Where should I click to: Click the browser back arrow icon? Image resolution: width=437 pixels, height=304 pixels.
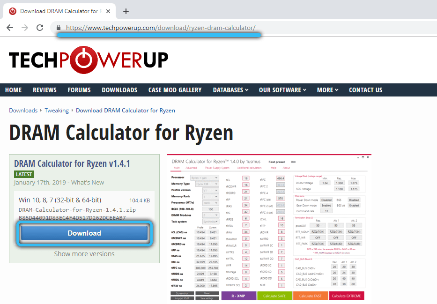9,28
